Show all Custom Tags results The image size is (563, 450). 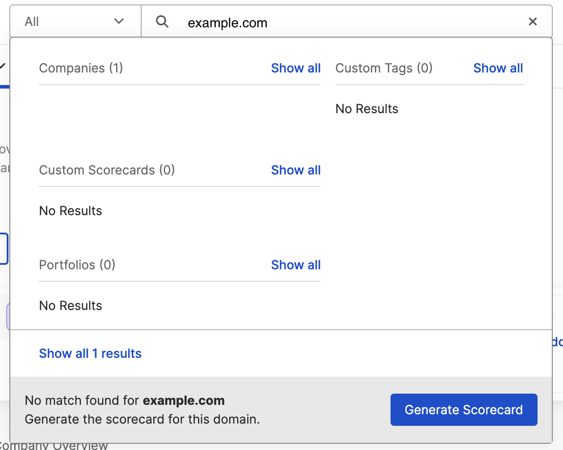pyautogui.click(x=498, y=68)
